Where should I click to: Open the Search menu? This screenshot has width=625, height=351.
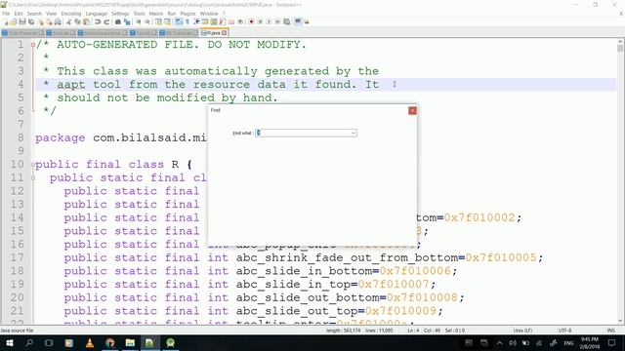34,14
